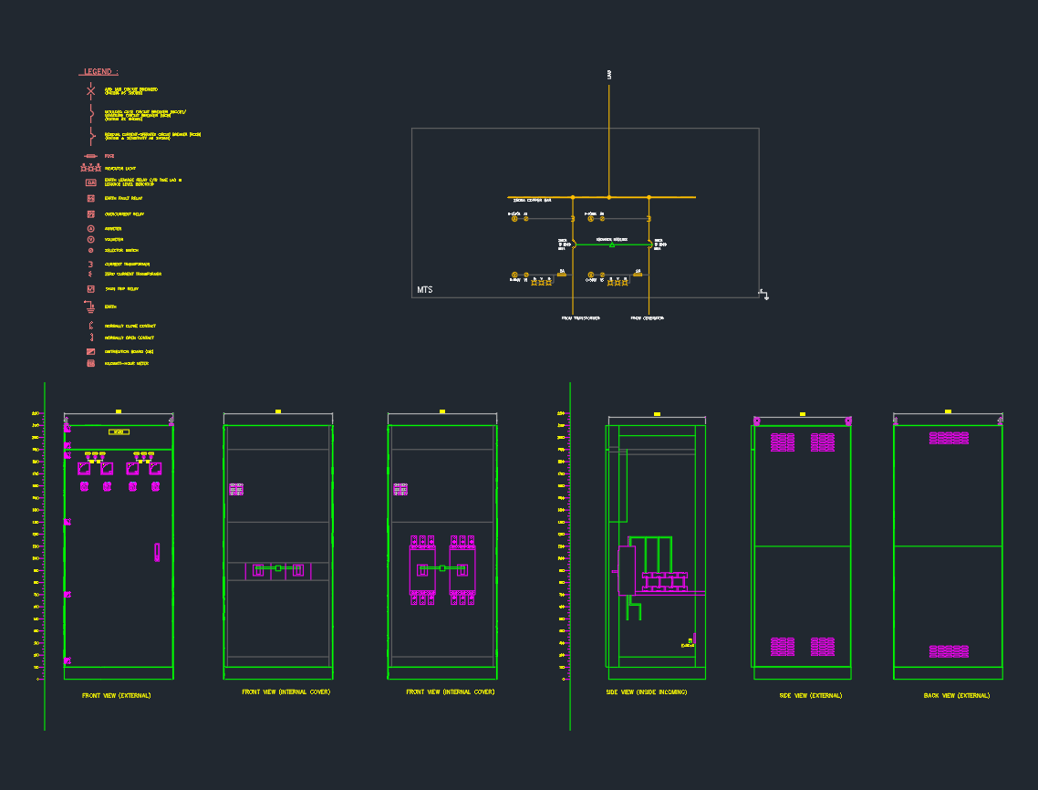The height and width of the screenshot is (790, 1038).
Task: Select the MTS label in the schematic
Action: 425,290
